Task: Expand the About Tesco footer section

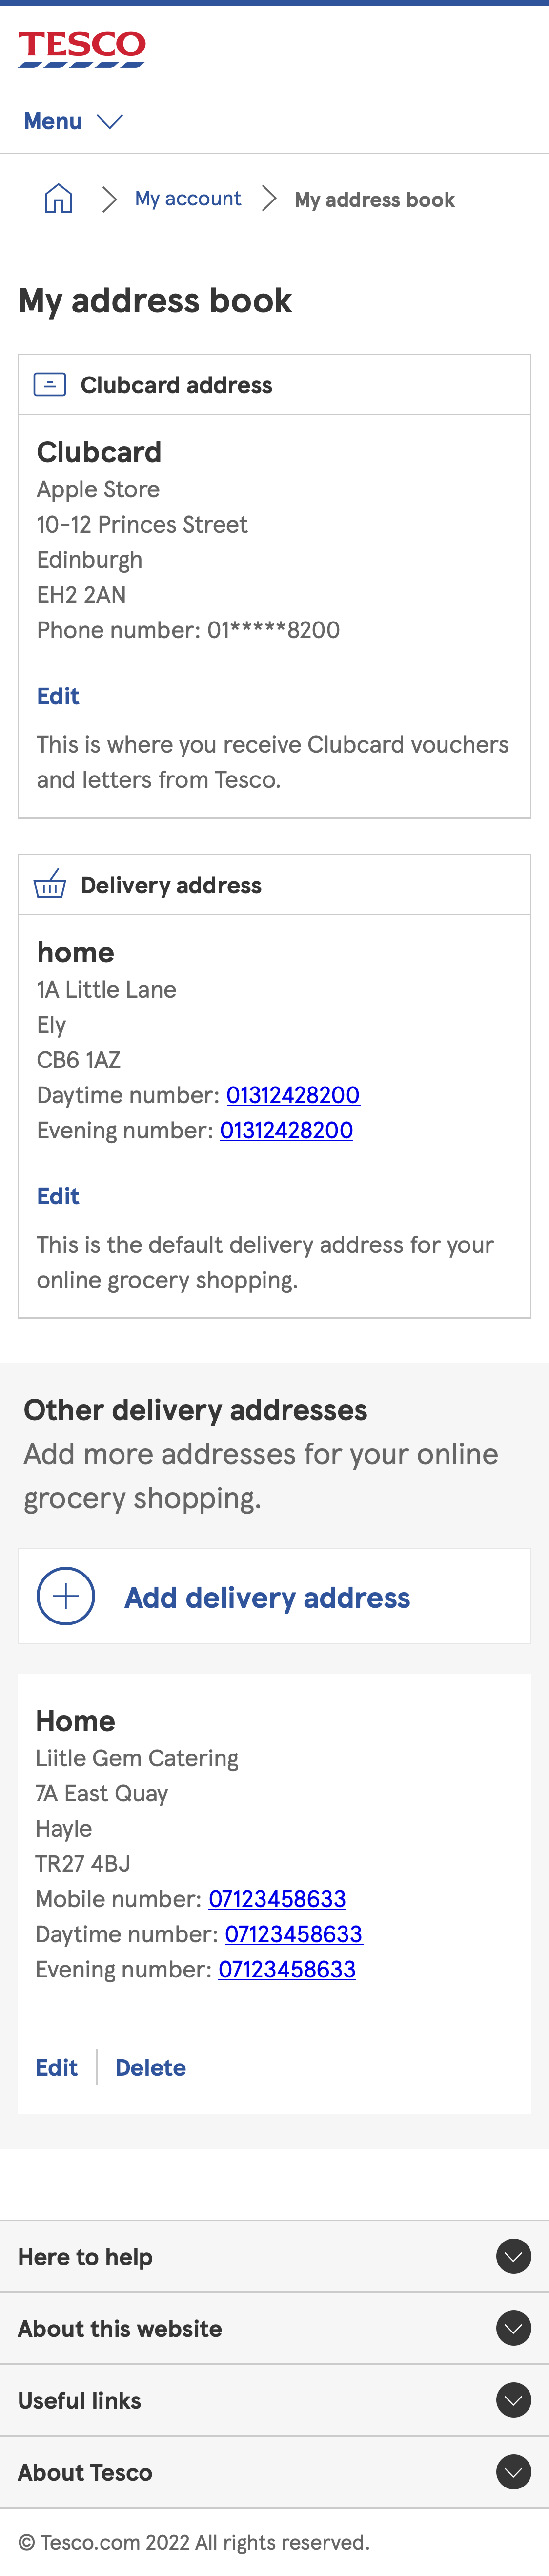Action: coord(513,2471)
